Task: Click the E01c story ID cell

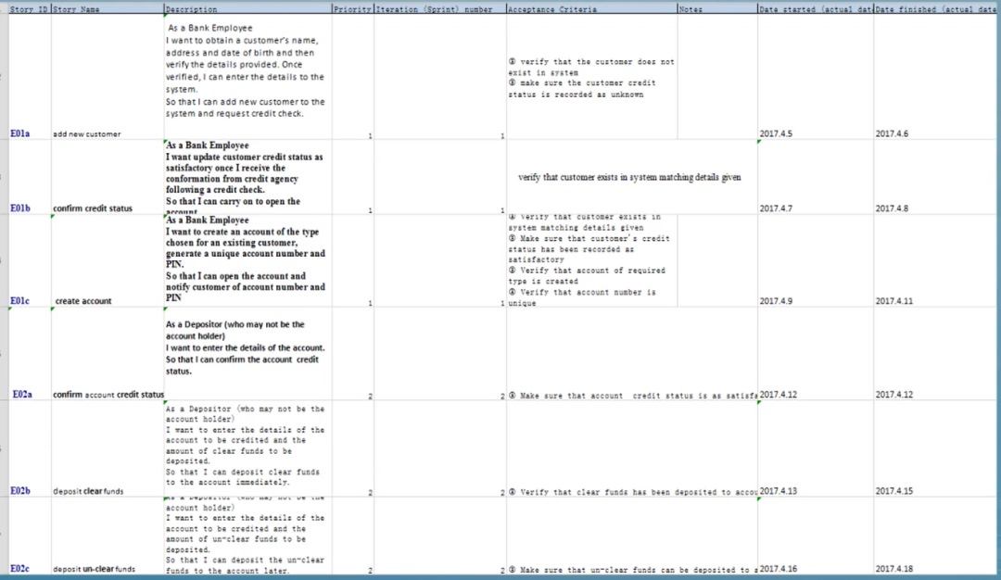Action: point(19,300)
